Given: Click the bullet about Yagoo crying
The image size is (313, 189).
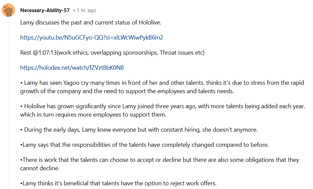Looking at the screenshot, I should 162,87.
